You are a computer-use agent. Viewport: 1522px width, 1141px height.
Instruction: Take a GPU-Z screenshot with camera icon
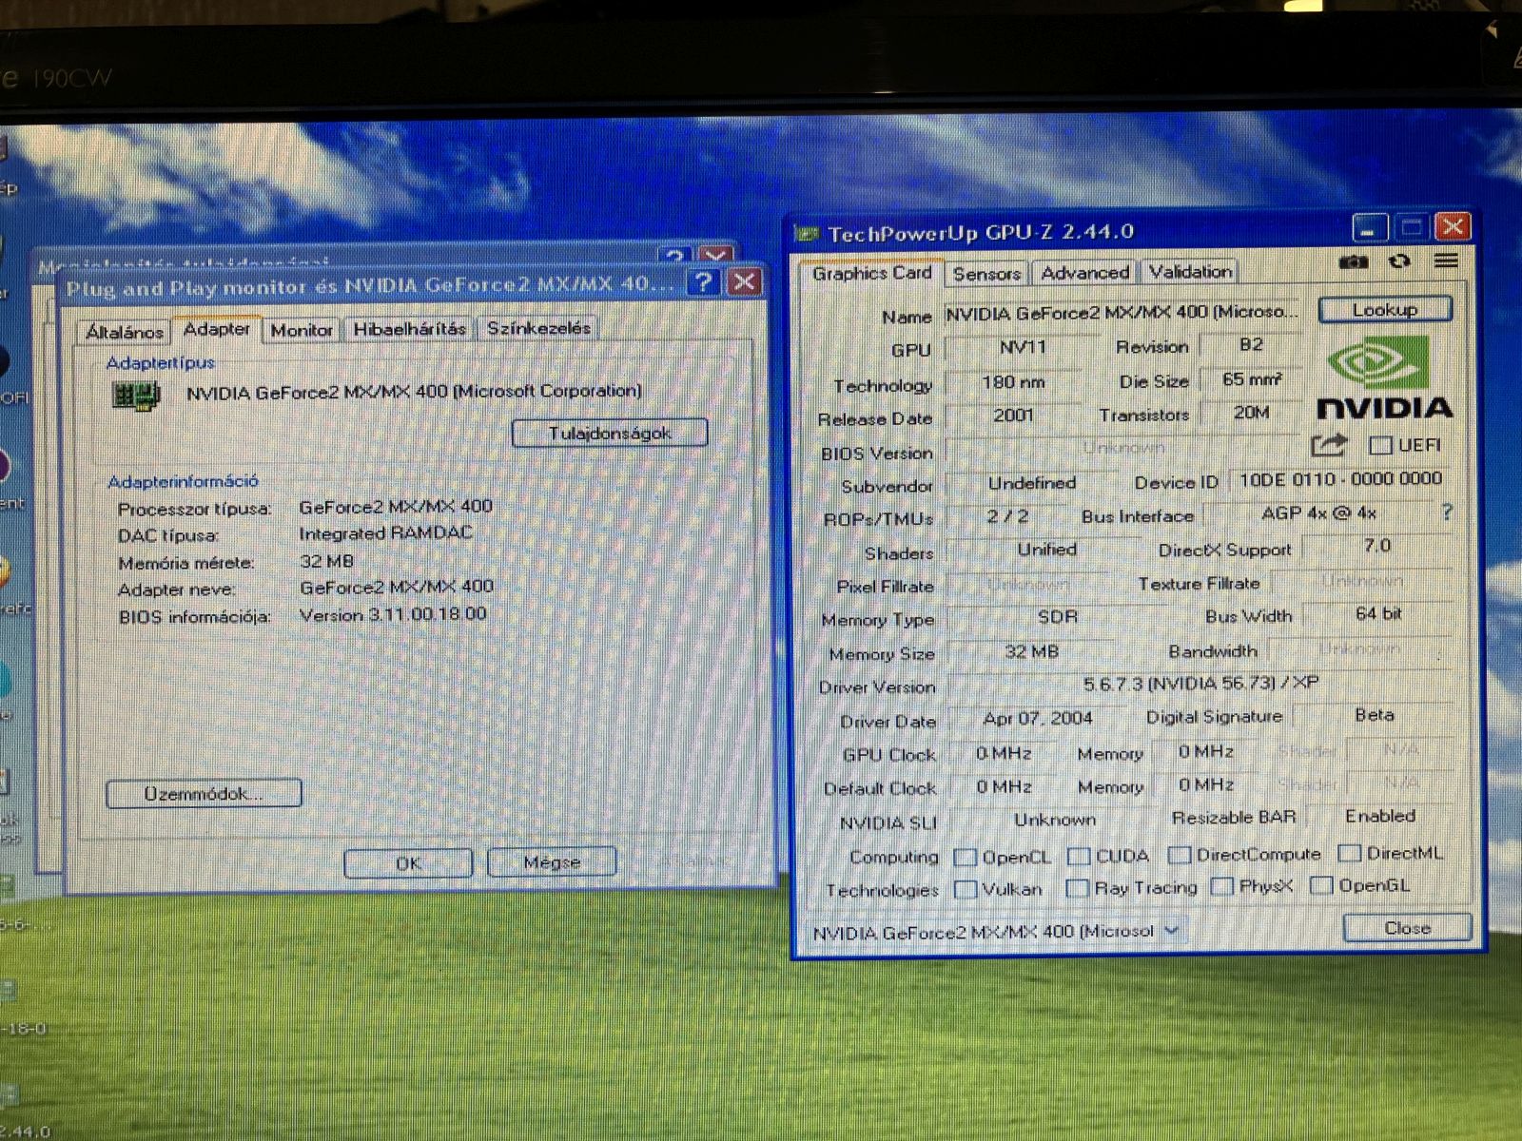1353,261
